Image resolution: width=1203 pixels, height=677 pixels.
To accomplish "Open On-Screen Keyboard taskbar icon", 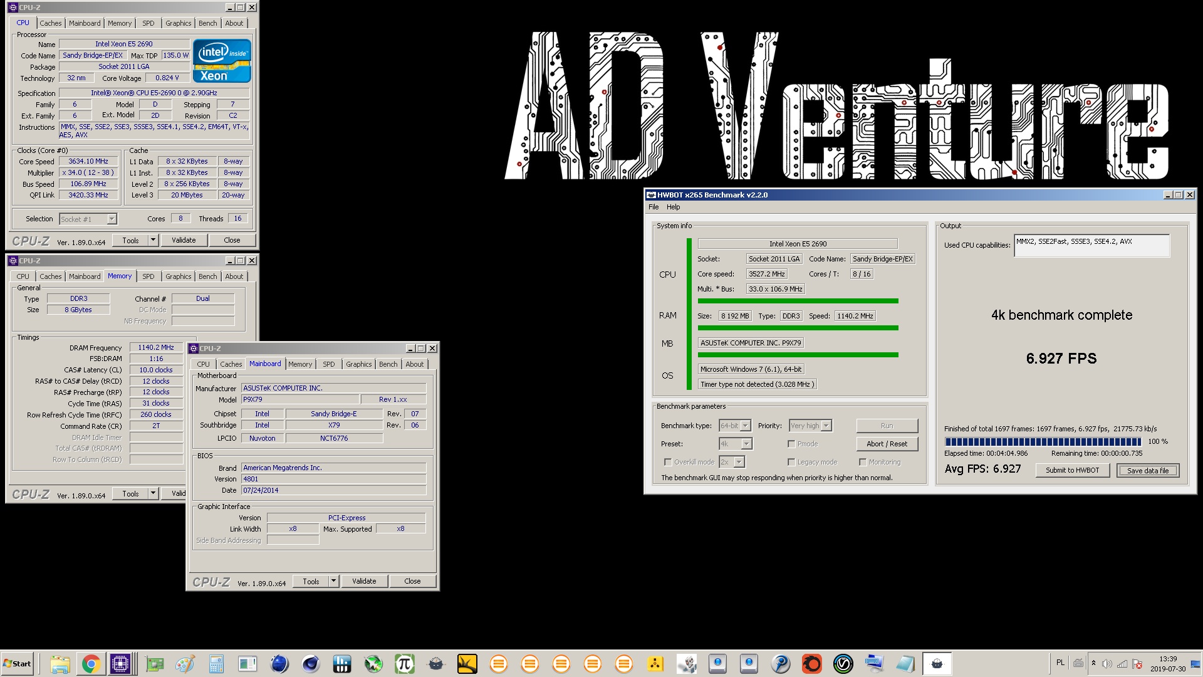I will (875, 664).
